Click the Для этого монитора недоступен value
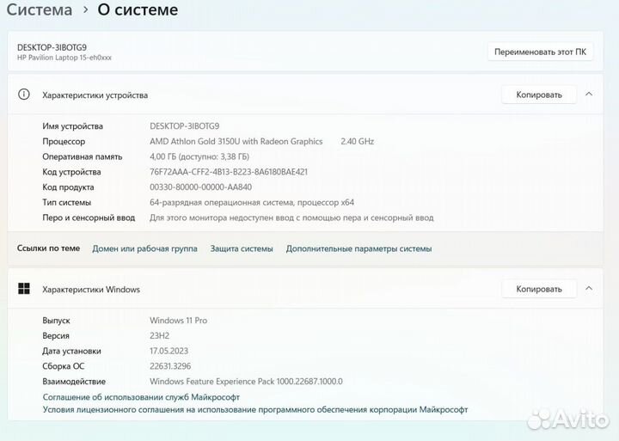 pyautogui.click(x=291, y=218)
